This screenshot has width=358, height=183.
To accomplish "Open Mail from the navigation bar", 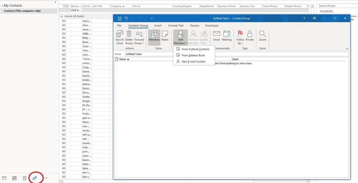I will click(x=5, y=178).
